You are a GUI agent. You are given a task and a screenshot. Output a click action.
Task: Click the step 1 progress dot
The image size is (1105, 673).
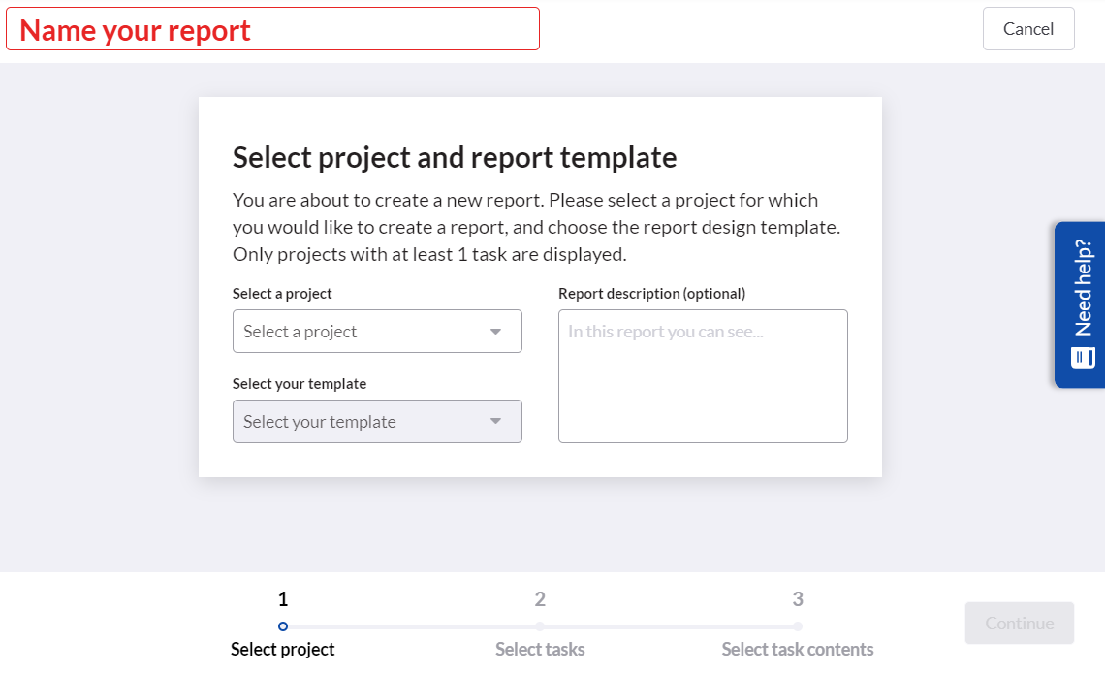(282, 626)
